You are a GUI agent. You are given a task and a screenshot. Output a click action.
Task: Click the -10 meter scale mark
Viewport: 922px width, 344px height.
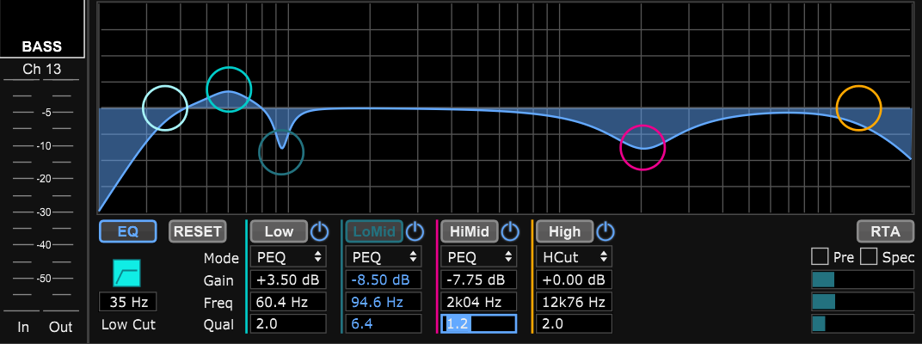(x=46, y=146)
